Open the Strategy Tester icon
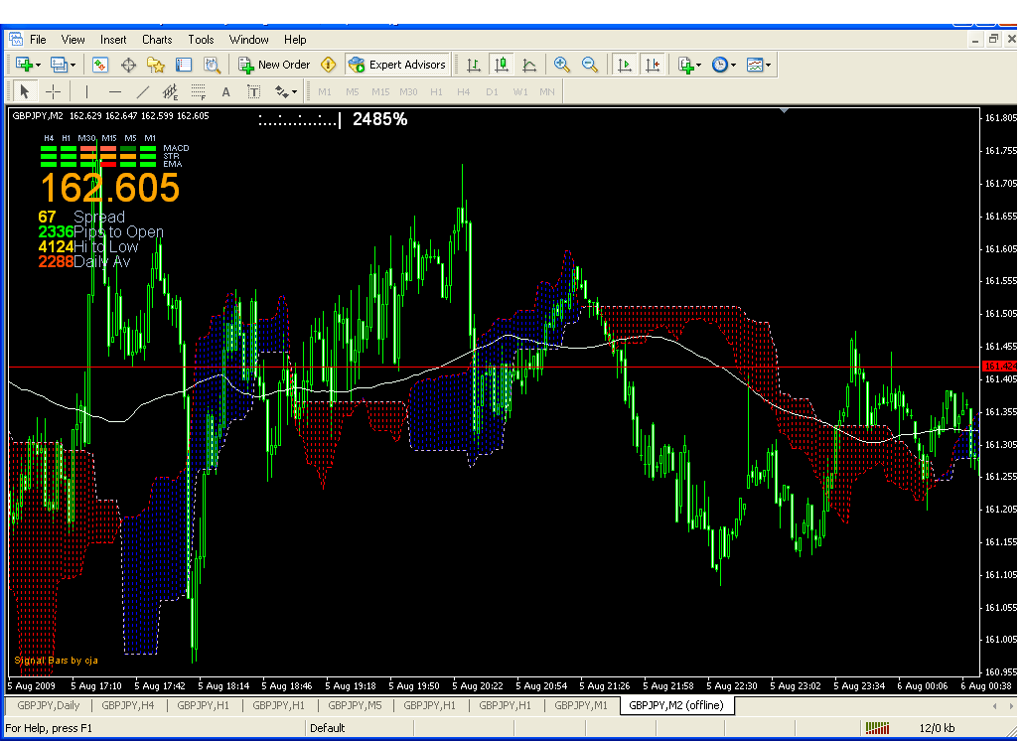The height and width of the screenshot is (741, 1025). (x=212, y=65)
